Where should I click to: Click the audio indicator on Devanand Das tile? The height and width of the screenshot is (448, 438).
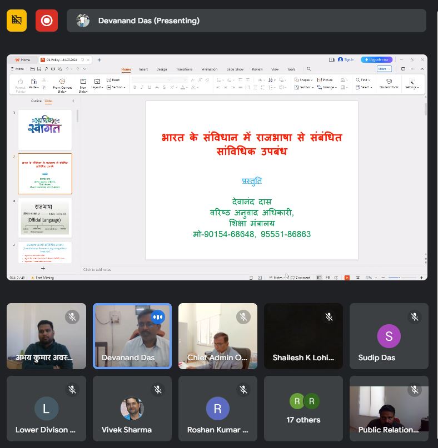point(158,317)
